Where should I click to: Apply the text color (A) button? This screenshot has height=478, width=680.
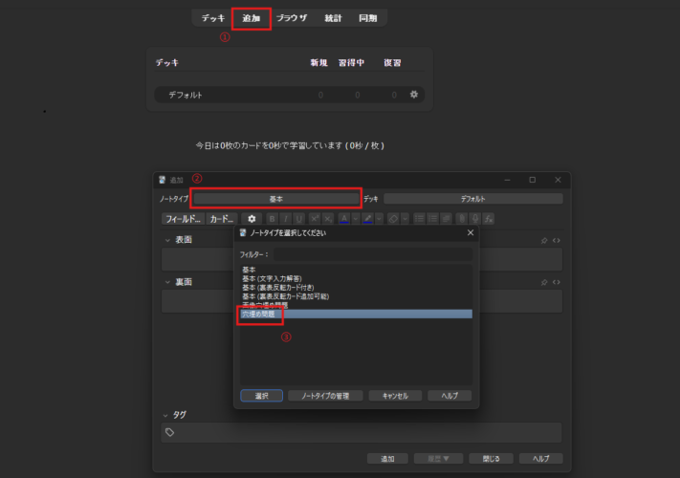pos(344,219)
